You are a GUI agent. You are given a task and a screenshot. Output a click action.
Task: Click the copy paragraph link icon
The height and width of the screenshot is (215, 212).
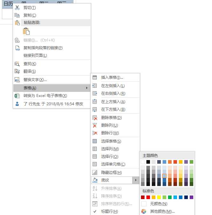click(17, 48)
